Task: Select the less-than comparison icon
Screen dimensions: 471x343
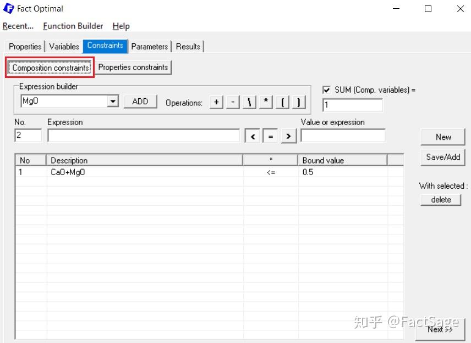Action: pos(252,136)
